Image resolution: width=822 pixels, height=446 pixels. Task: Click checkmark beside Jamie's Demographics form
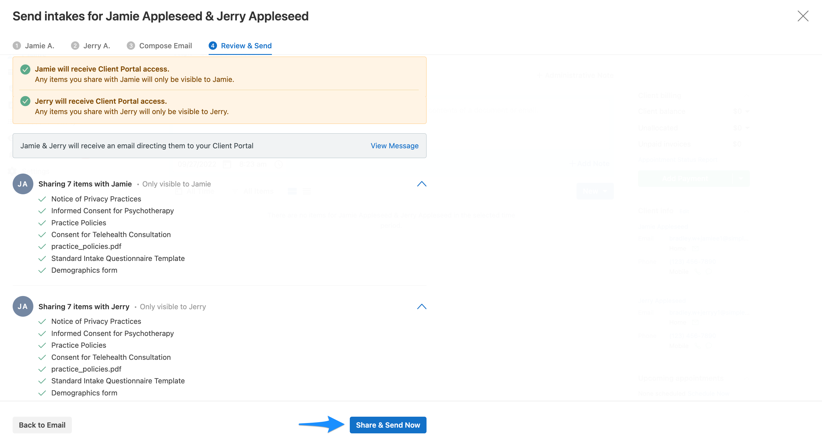(x=42, y=270)
